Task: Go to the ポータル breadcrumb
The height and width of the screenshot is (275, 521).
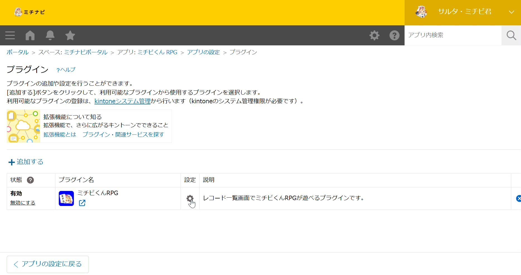Action: click(x=18, y=52)
